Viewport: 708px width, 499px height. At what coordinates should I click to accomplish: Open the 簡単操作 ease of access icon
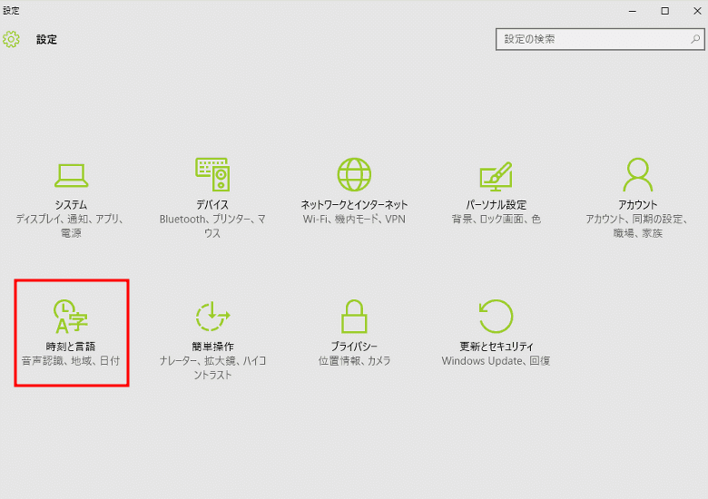[x=212, y=317]
